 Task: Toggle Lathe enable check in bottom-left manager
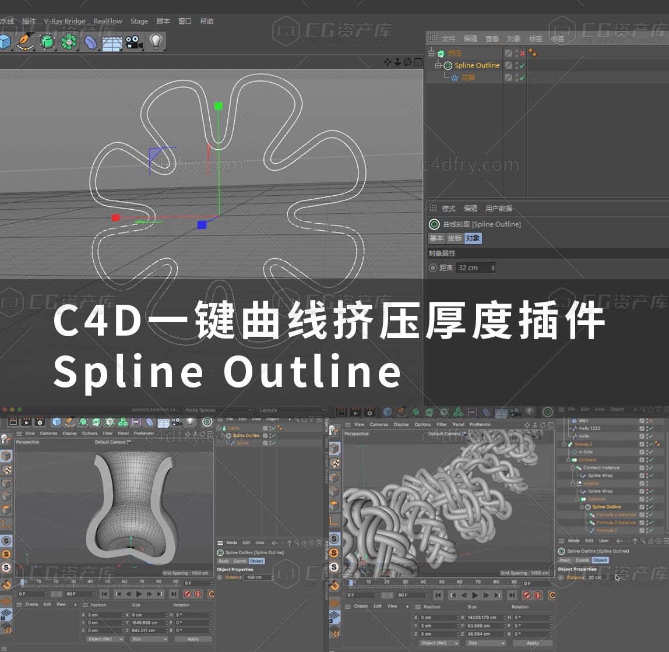click(273, 428)
